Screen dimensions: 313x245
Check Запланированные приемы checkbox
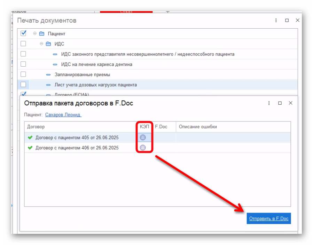click(23, 74)
